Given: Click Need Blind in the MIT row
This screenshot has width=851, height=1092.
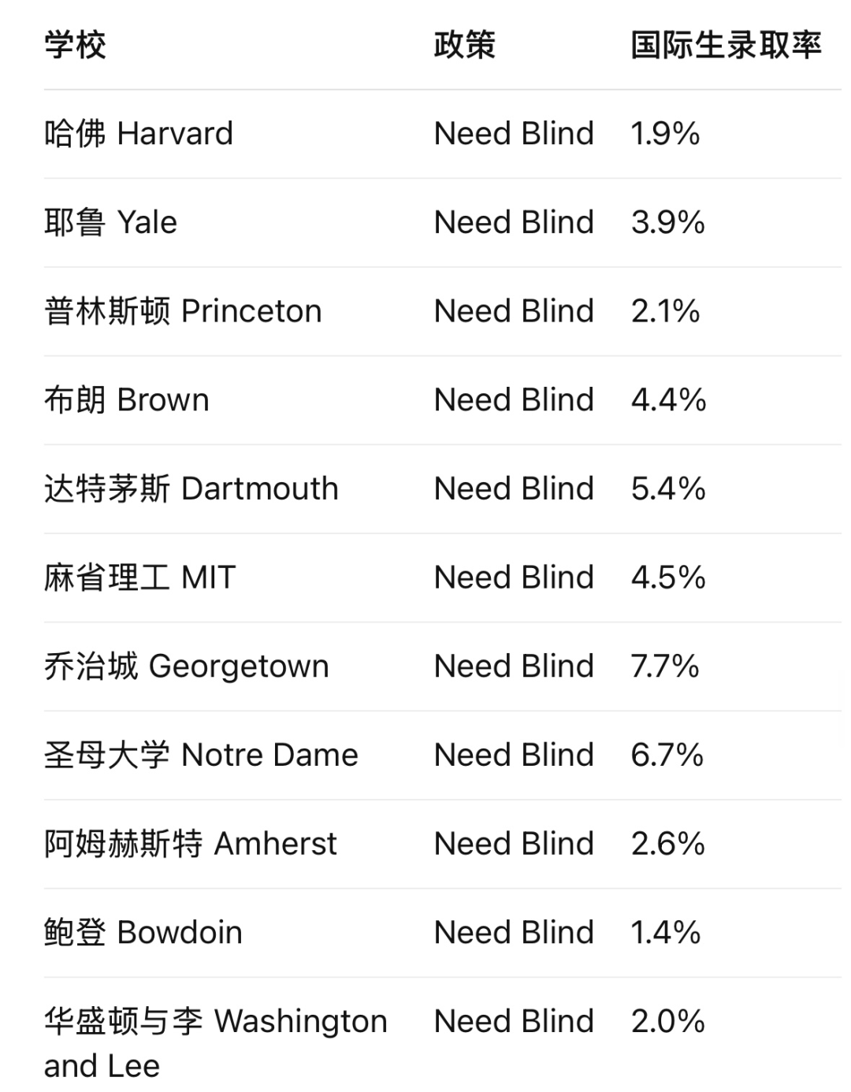Looking at the screenshot, I should tap(514, 578).
